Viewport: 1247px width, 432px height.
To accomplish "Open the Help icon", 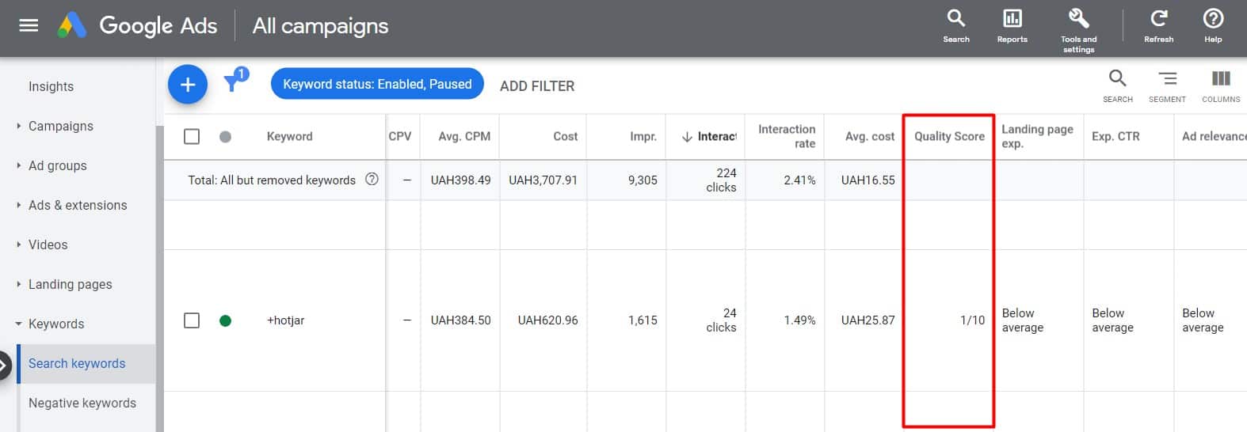I will click(1213, 26).
